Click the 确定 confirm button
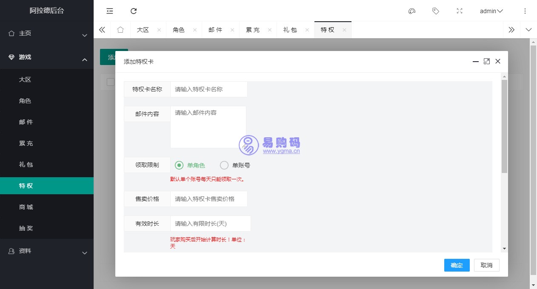Image resolution: width=537 pixels, height=289 pixels. pos(457,265)
